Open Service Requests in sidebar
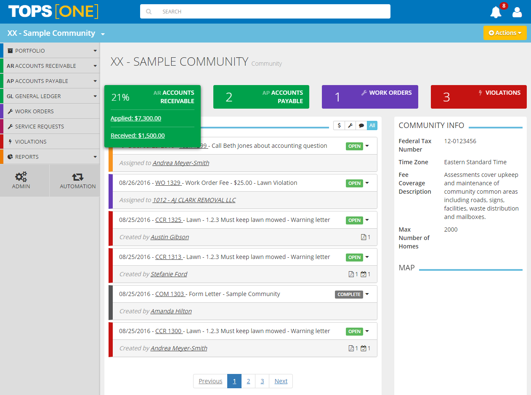 coord(50,126)
